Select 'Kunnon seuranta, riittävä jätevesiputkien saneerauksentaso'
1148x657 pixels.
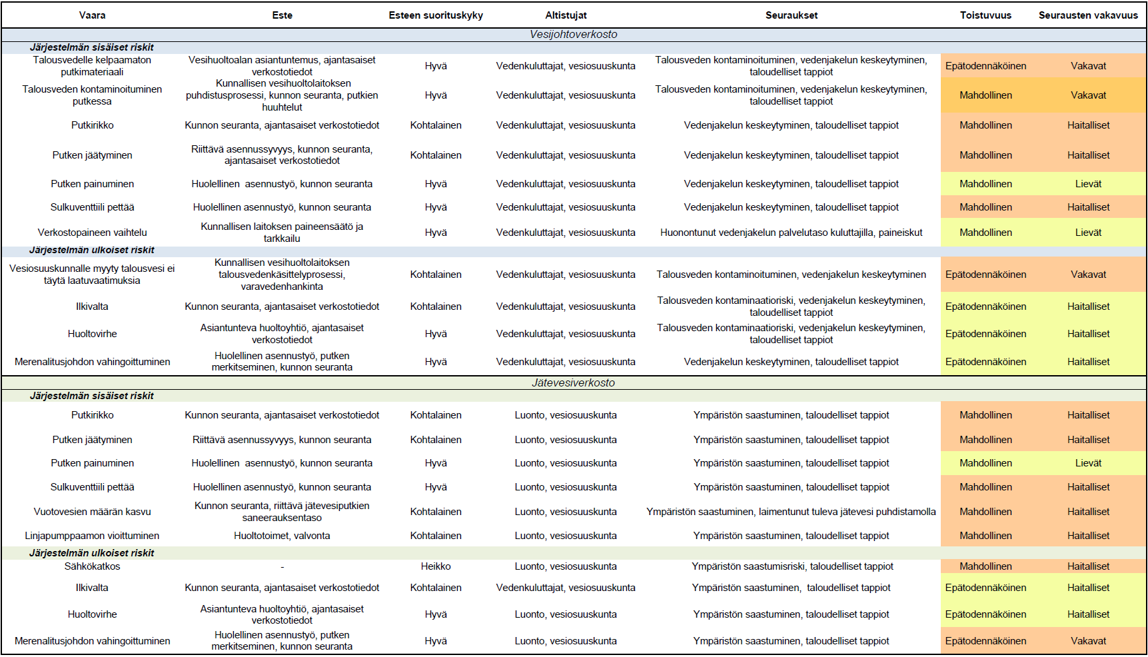coord(282,512)
